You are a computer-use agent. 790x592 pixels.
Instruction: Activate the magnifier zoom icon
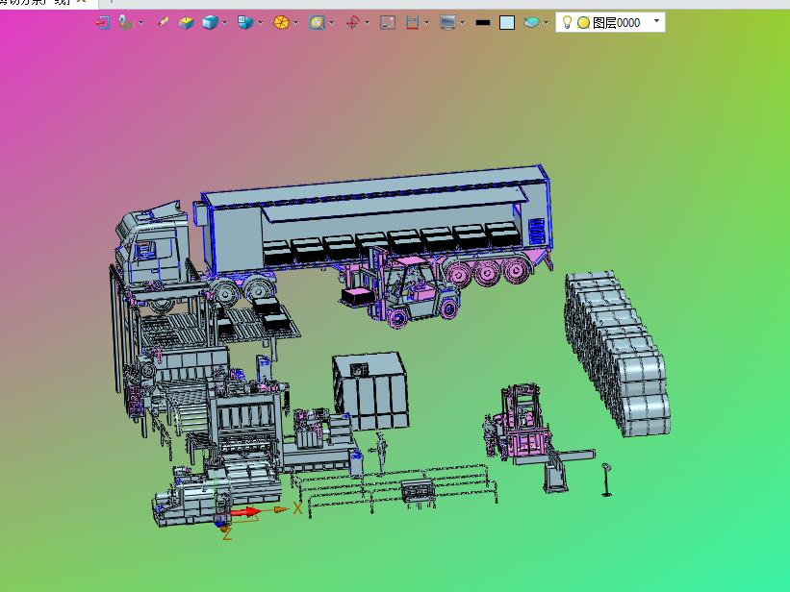point(317,23)
